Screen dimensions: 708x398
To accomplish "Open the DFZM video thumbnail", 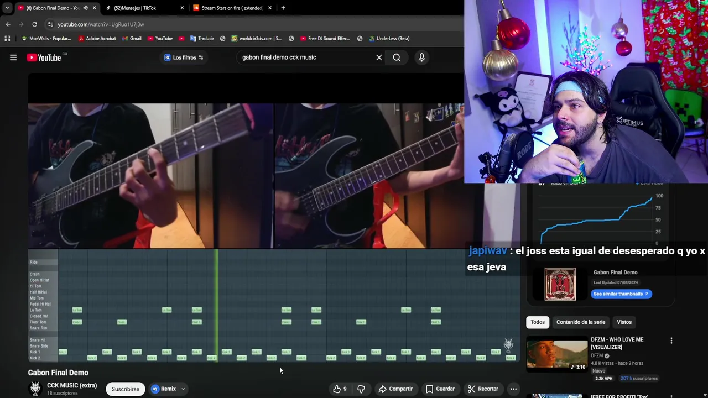I will [x=557, y=354].
